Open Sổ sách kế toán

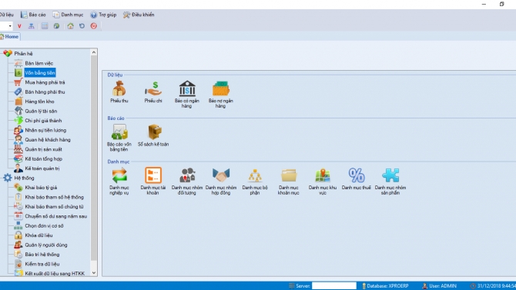point(153,135)
